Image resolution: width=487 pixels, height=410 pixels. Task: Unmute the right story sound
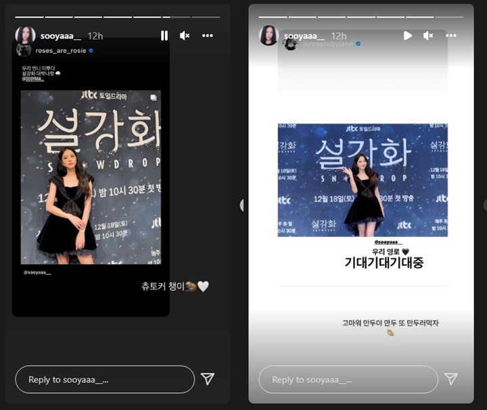click(428, 36)
